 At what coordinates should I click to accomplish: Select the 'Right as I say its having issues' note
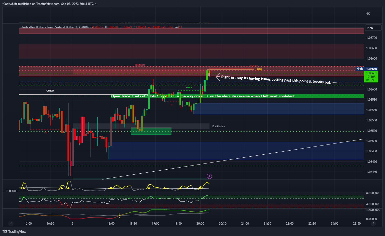point(276,80)
